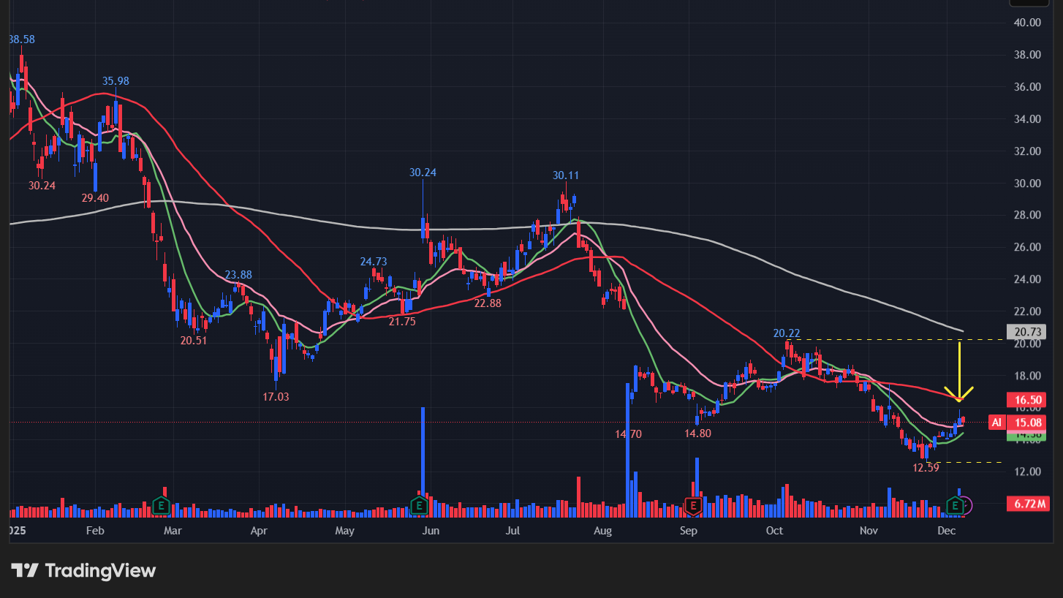Click the TradingView logo
Viewport: 1063px width, 598px height.
(83, 570)
